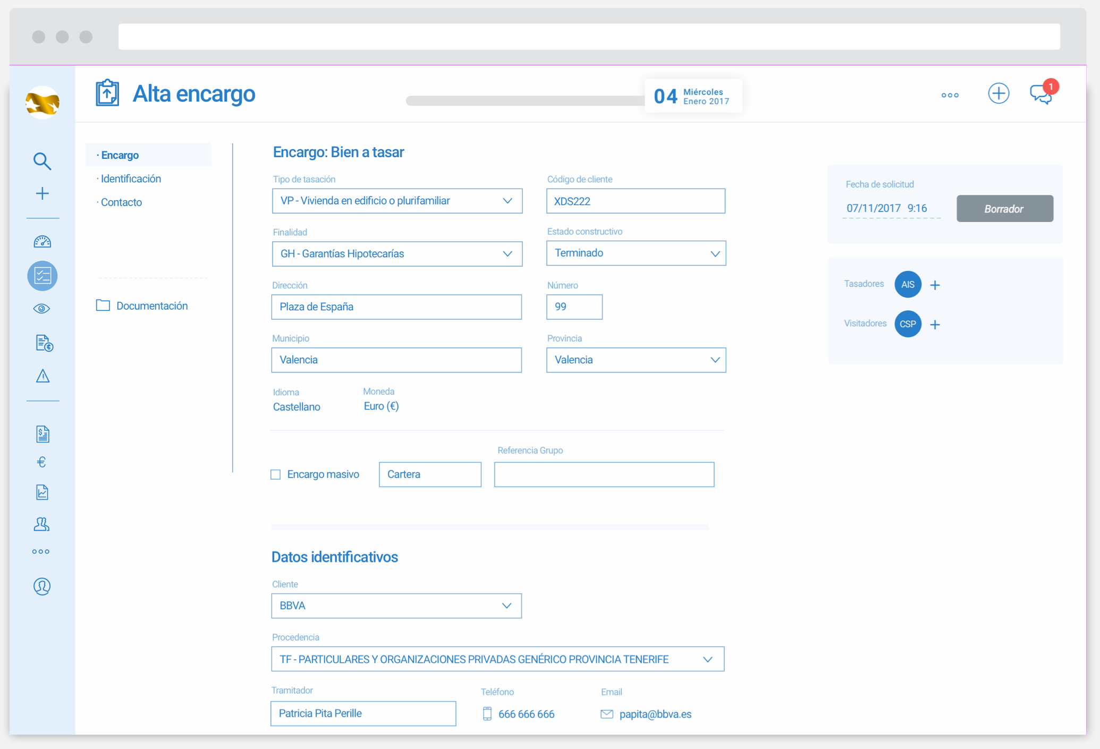The width and height of the screenshot is (1100, 749).
Task: Click the Cartera input field
Action: click(x=430, y=474)
